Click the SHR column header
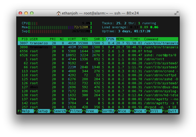Screen dimensions: 196x137 pyautogui.click(x=97, y=39)
